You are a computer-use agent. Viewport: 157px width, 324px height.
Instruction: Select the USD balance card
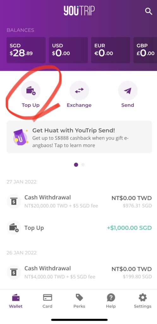68,50
